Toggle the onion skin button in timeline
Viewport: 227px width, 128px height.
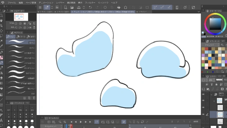tap(124, 122)
